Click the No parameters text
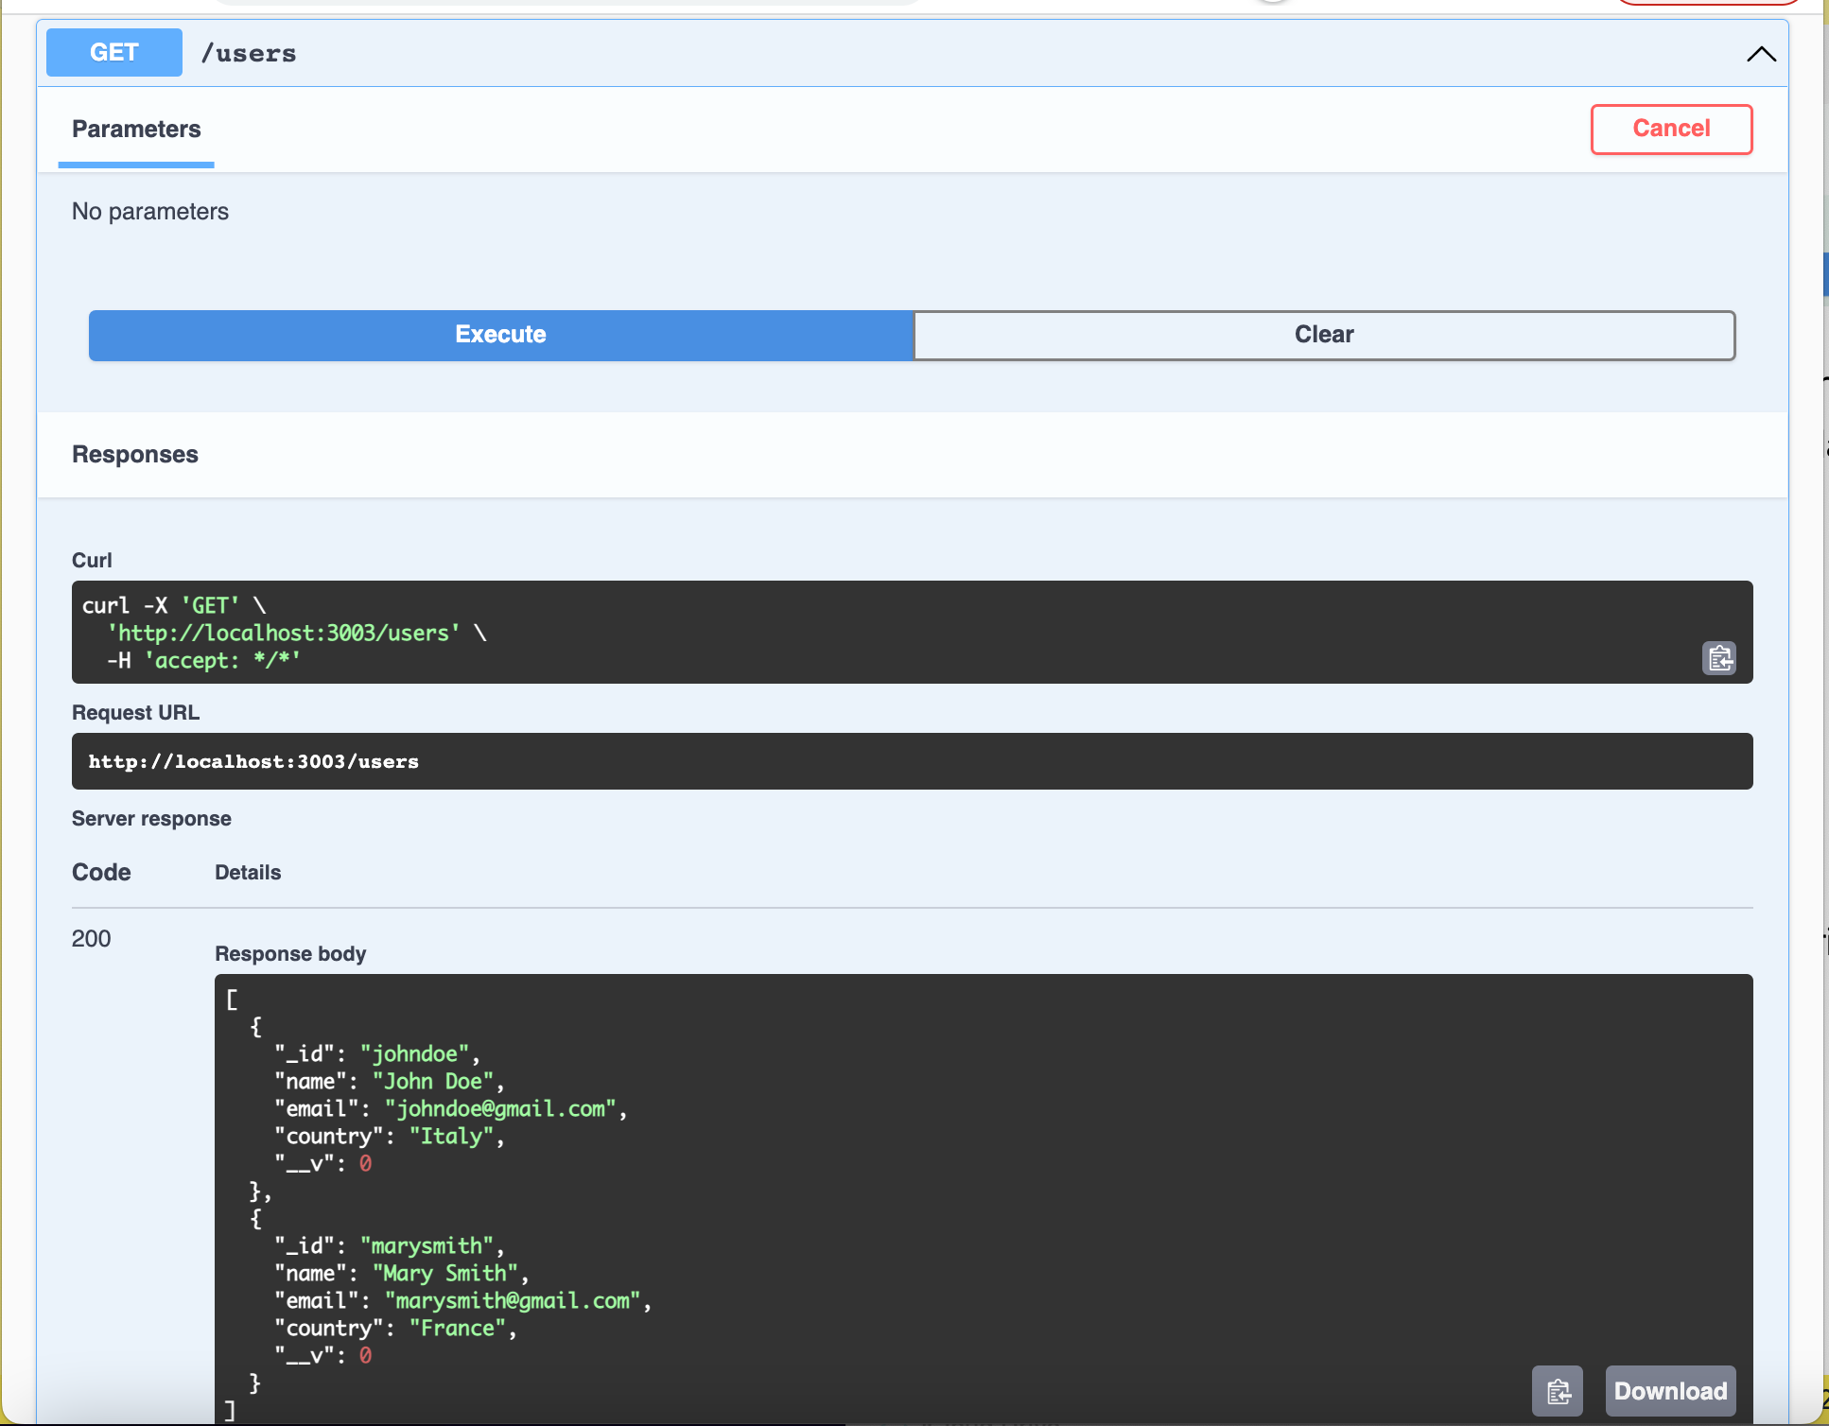 coord(150,212)
